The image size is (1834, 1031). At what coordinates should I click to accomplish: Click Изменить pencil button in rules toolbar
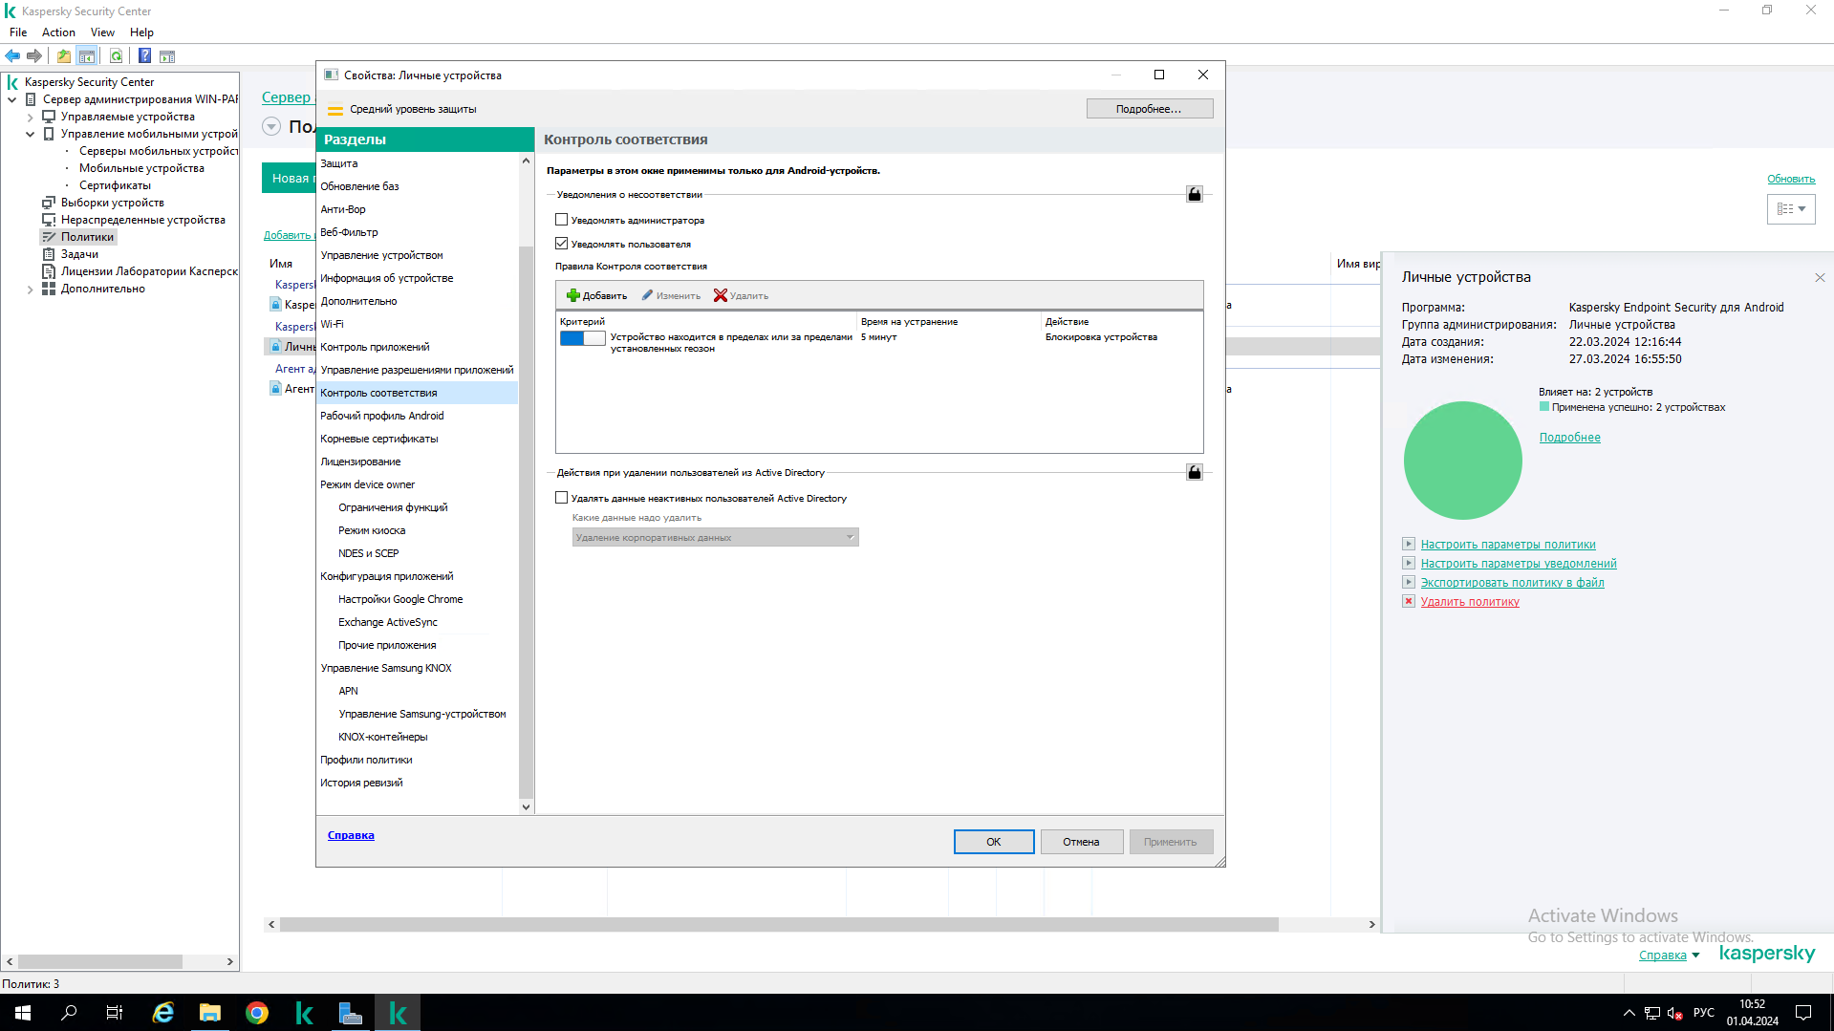pyautogui.click(x=671, y=296)
